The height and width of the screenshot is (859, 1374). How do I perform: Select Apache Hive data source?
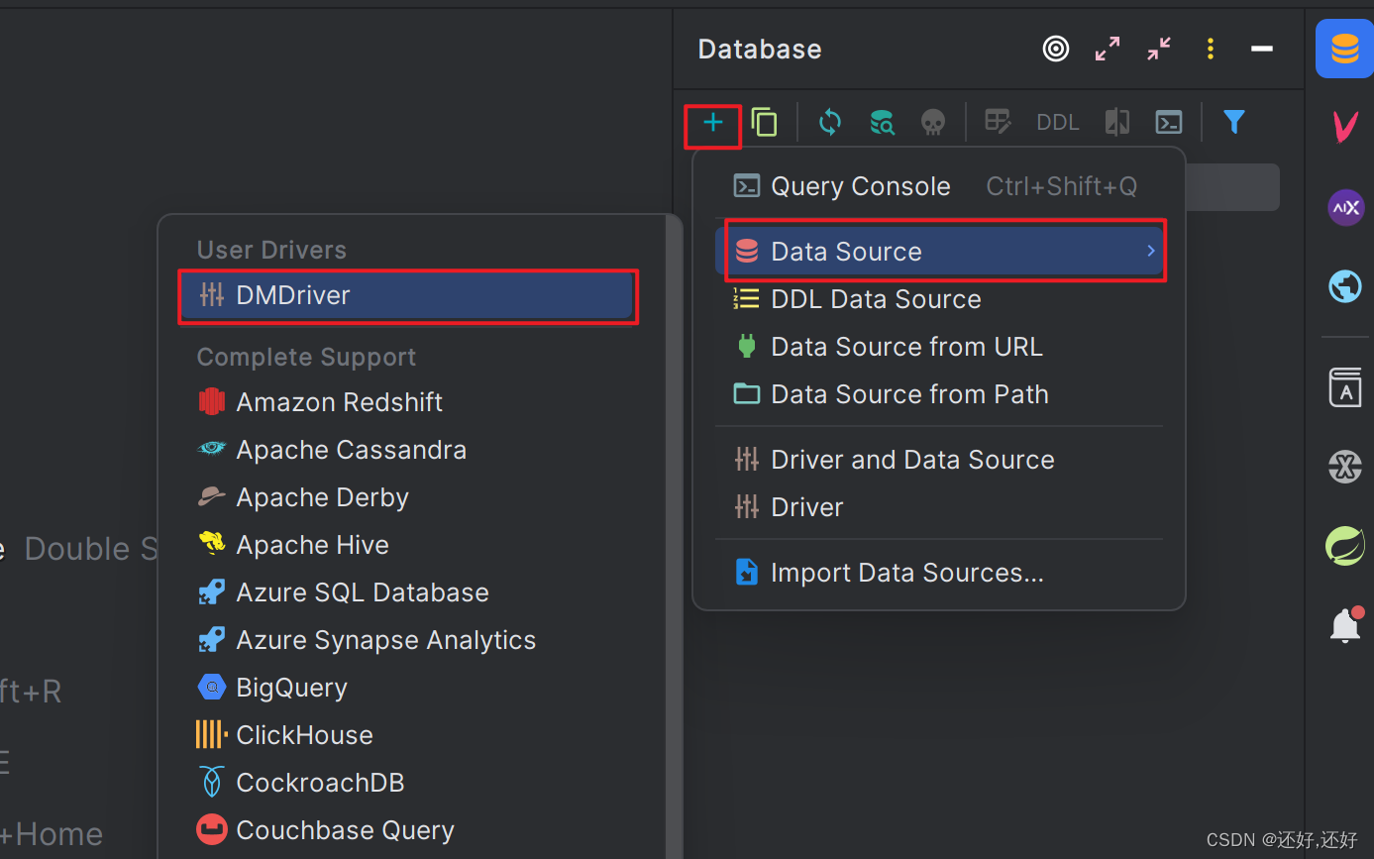tap(408, 545)
